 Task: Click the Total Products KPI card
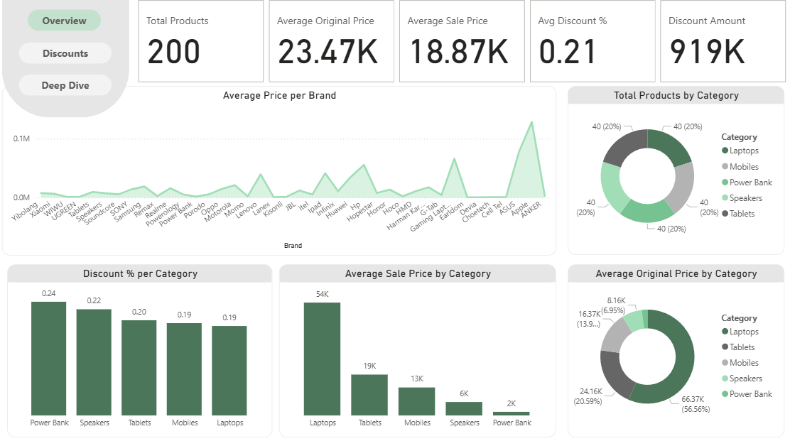pyautogui.click(x=201, y=40)
